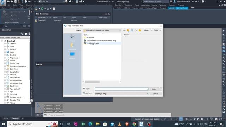Open the Files of type dropdown
Image resolution: width=226 pixels, height=127 pixels.
coord(121,93)
